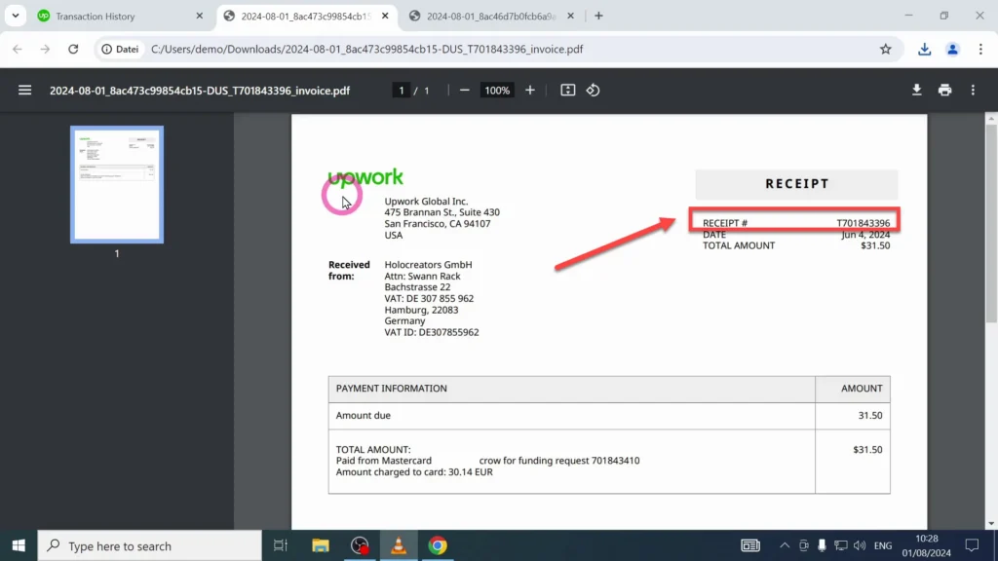Open VLC media player from taskbar

(399, 545)
